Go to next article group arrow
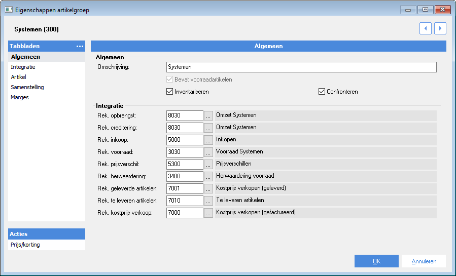The image size is (456, 276). coord(440,28)
